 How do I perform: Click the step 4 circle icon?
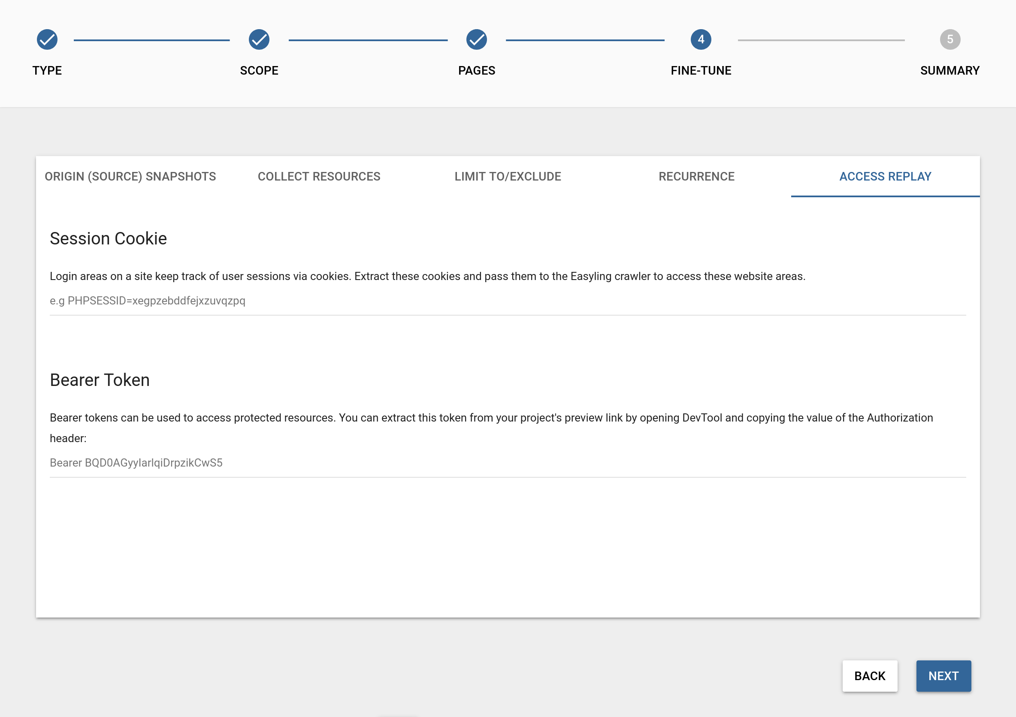tap(701, 39)
